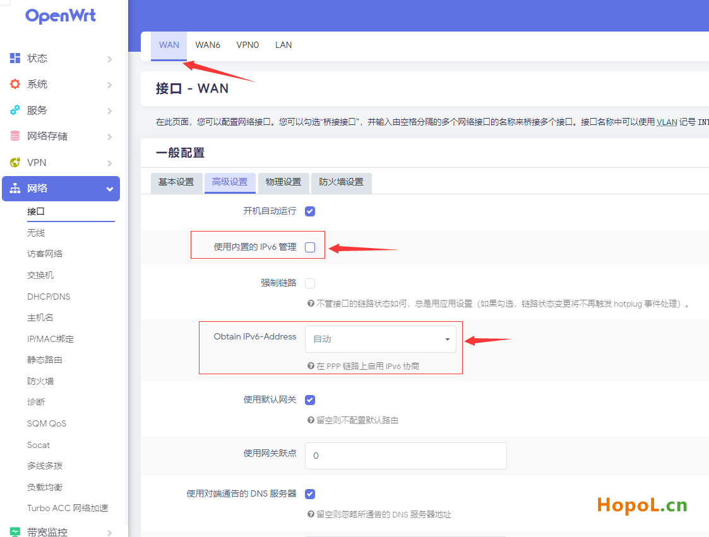This screenshot has width=709, height=537.
Task: Open Turbo ACC 网络加速 in the sidebar
Action: coord(68,508)
